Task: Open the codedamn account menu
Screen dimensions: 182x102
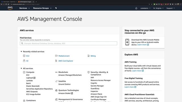Action: [x=145, y=8]
